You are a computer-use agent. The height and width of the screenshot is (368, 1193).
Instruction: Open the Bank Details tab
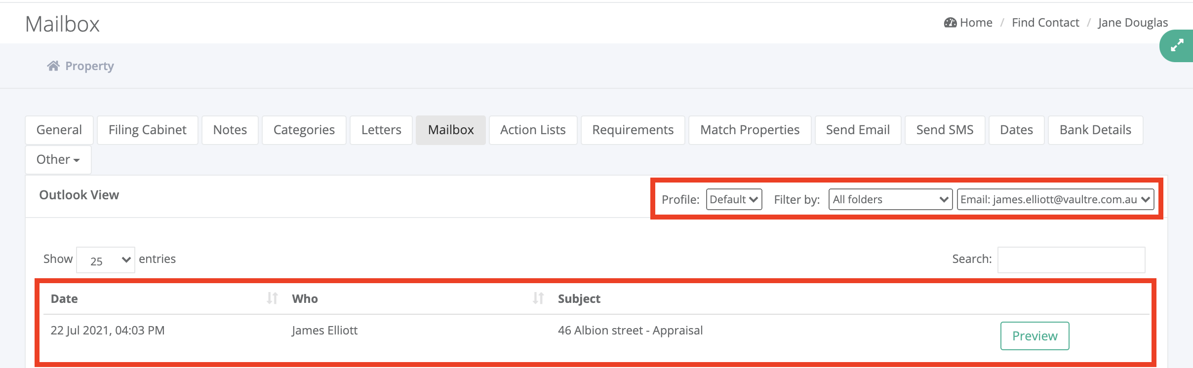point(1095,130)
